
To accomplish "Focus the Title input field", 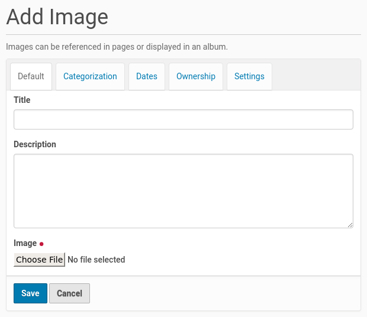I will [183, 119].
